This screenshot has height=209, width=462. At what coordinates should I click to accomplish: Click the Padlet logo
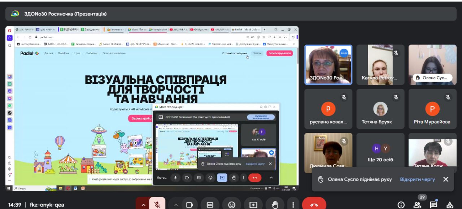(30, 53)
